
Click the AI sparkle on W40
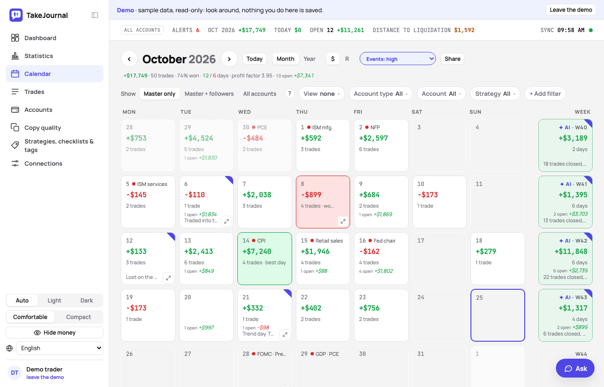pos(561,127)
